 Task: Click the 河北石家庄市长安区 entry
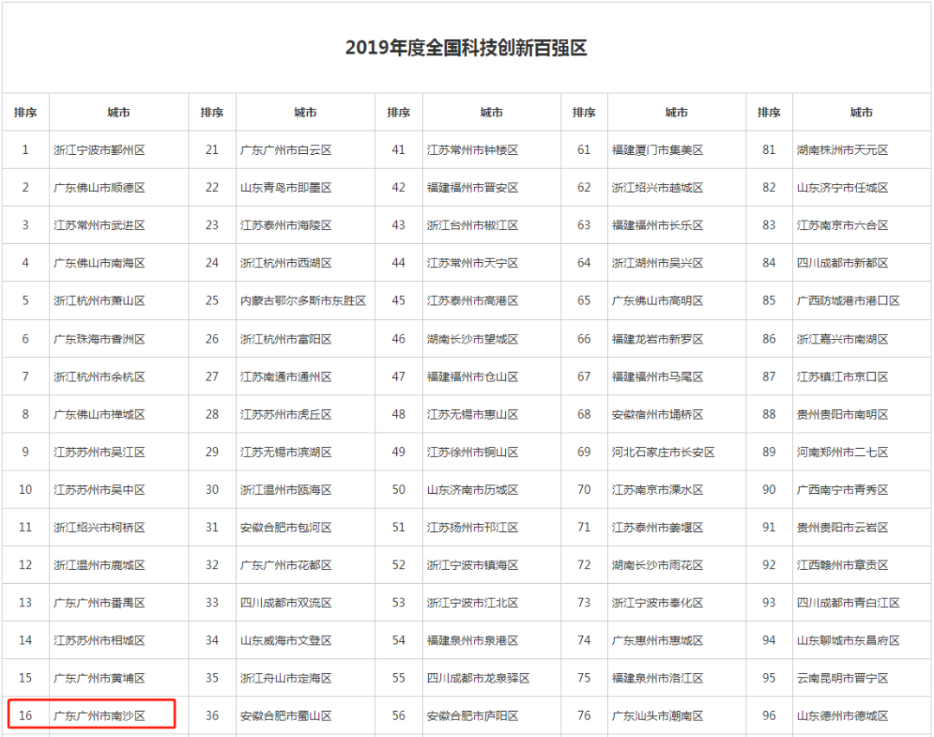676,452
